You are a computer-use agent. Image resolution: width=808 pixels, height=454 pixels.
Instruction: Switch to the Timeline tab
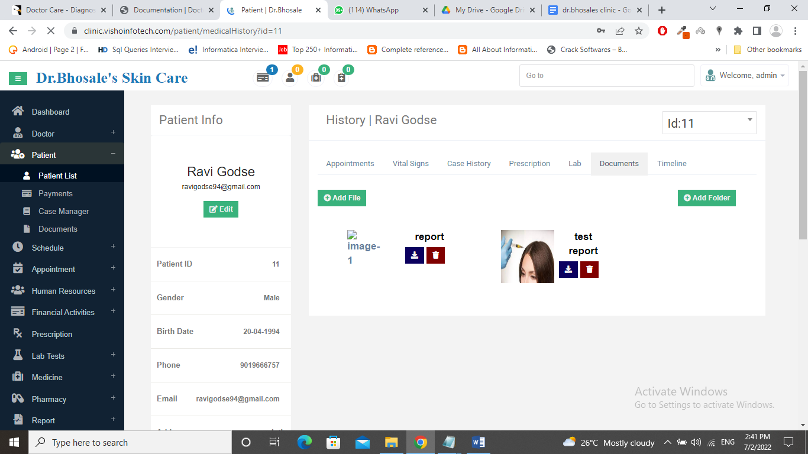(671, 164)
